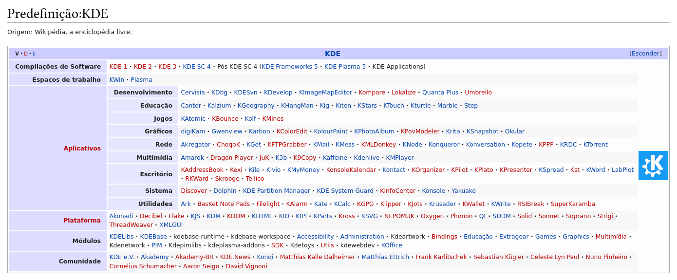Screen dimensions: 677x280
Task: Open the KDE title link
Action: (x=332, y=54)
